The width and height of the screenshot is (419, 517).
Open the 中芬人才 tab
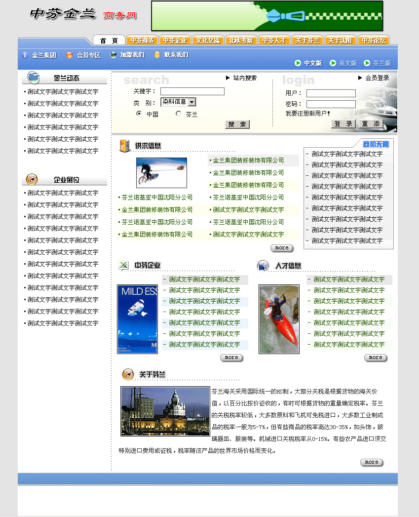tap(274, 40)
